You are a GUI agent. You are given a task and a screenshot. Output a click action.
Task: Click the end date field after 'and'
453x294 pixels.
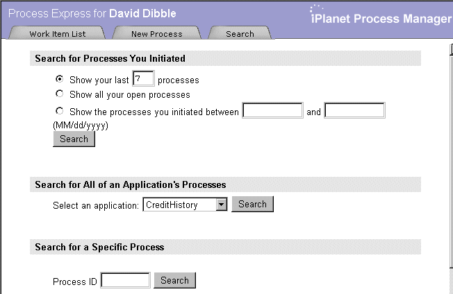tap(354, 110)
